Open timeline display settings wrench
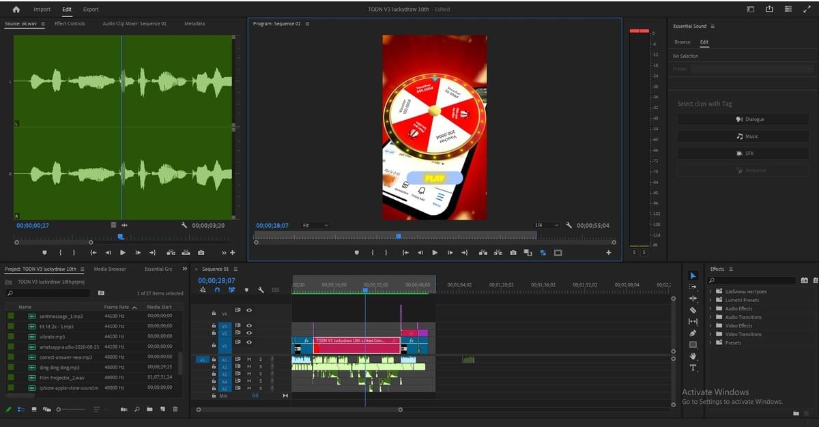The image size is (819, 427). click(261, 290)
